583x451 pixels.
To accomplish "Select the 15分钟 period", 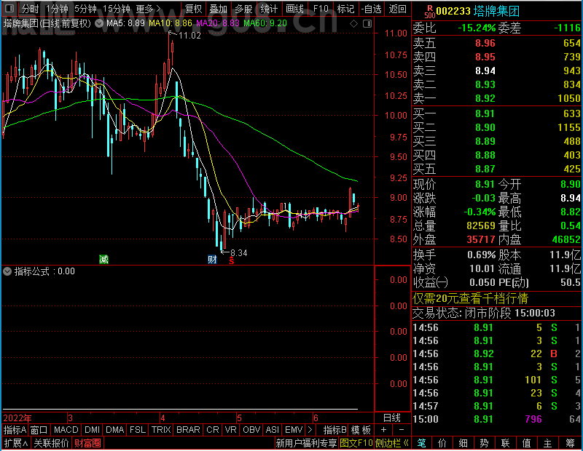I will tap(117, 9).
